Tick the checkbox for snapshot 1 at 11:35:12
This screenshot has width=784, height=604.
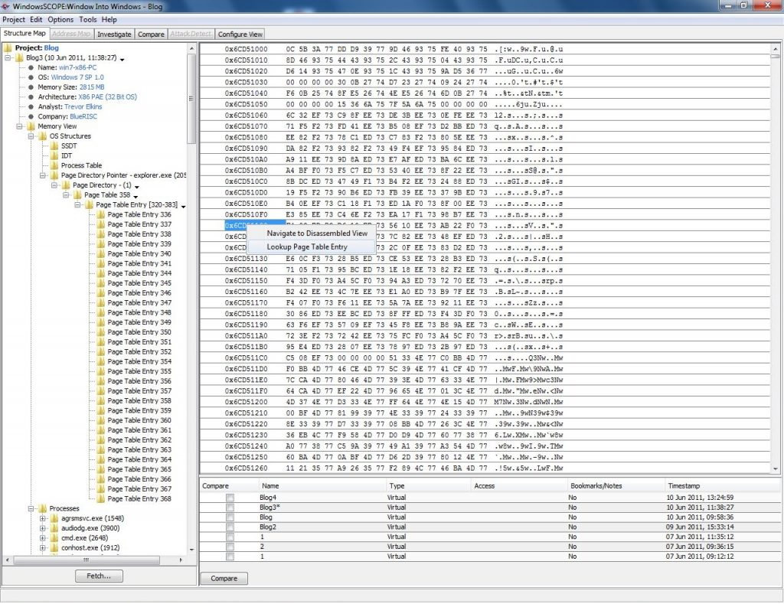(230, 537)
